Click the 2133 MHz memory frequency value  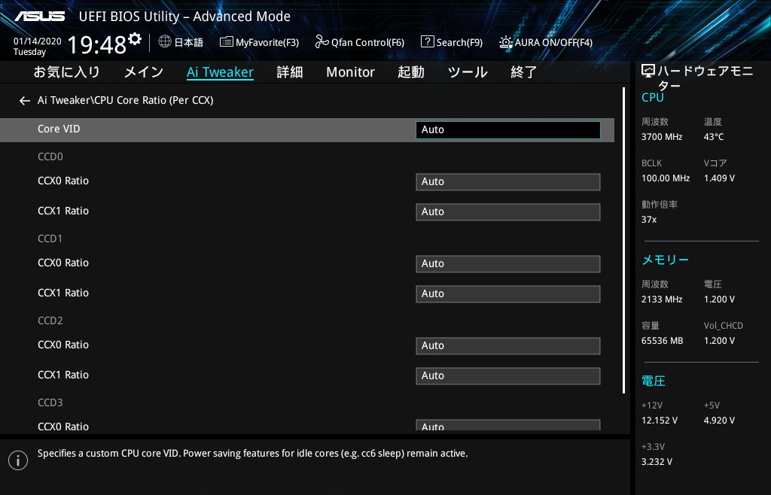[661, 299]
